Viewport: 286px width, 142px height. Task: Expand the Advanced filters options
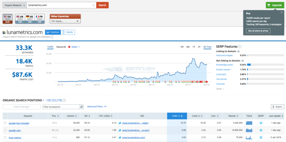pos(97,106)
